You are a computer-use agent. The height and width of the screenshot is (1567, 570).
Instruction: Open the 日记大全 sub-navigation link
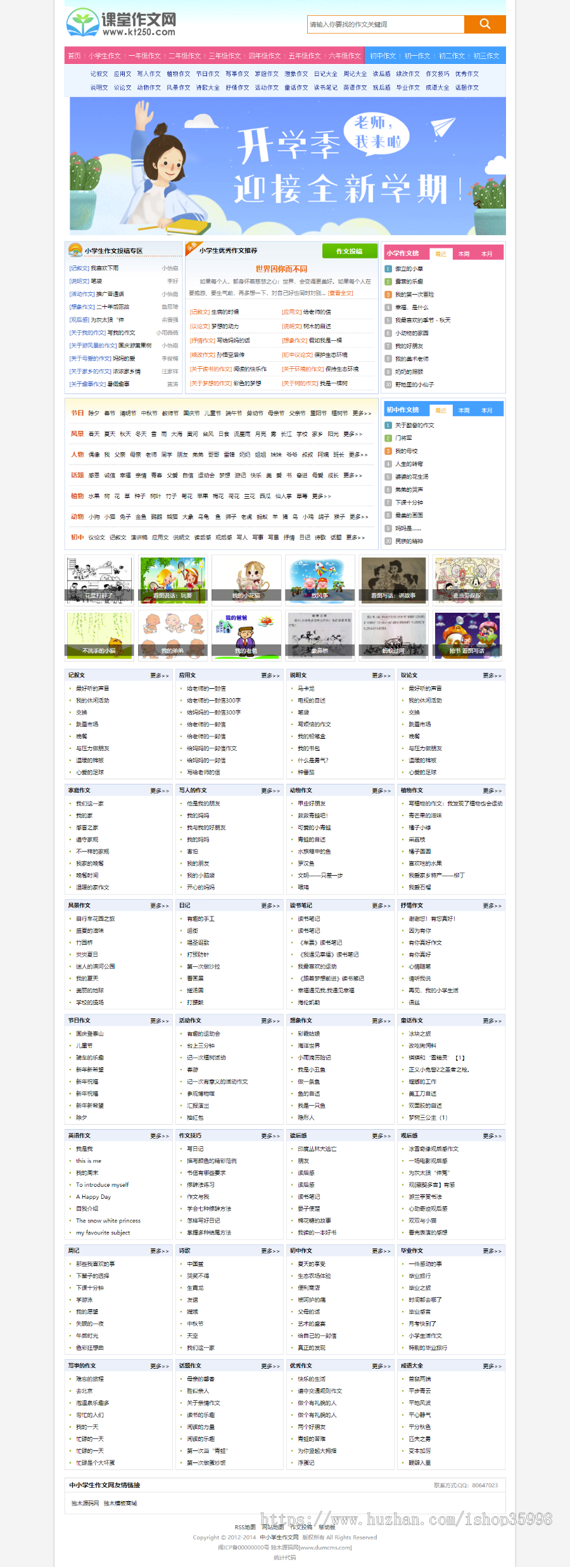click(326, 74)
